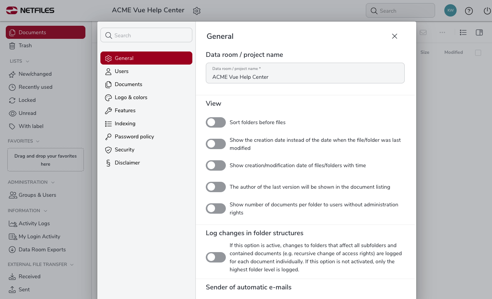
Task: Collapse the LISTS section chevron
Action: [x=28, y=61]
